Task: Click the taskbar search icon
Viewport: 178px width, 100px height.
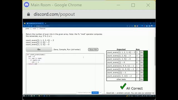Action: (x=26, y=96)
